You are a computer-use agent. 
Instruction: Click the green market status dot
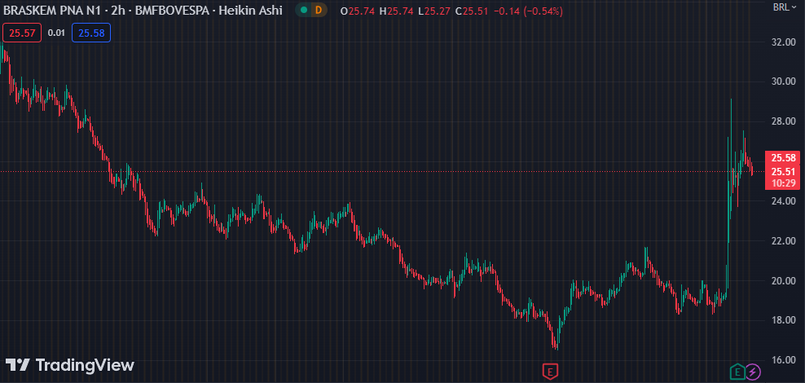(x=304, y=11)
